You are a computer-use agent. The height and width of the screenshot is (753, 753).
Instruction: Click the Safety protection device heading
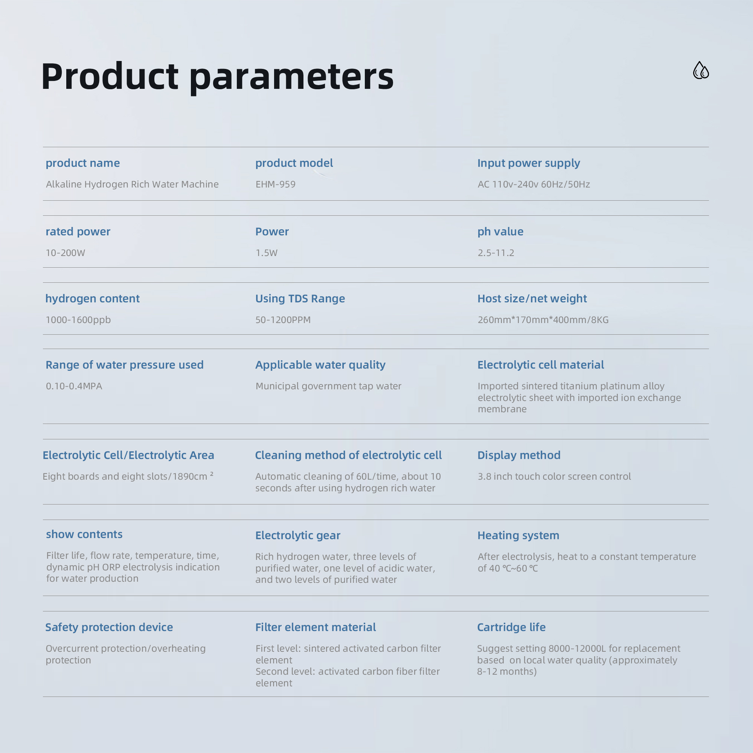pyautogui.click(x=109, y=627)
